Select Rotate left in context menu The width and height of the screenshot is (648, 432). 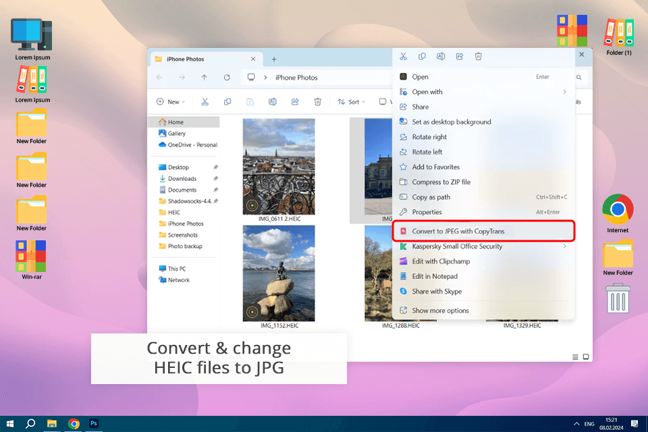[x=483, y=152]
